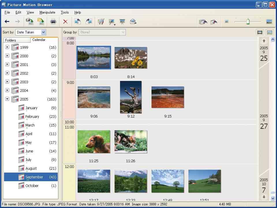Select the dead tree photo at 9:12

(x=131, y=97)
